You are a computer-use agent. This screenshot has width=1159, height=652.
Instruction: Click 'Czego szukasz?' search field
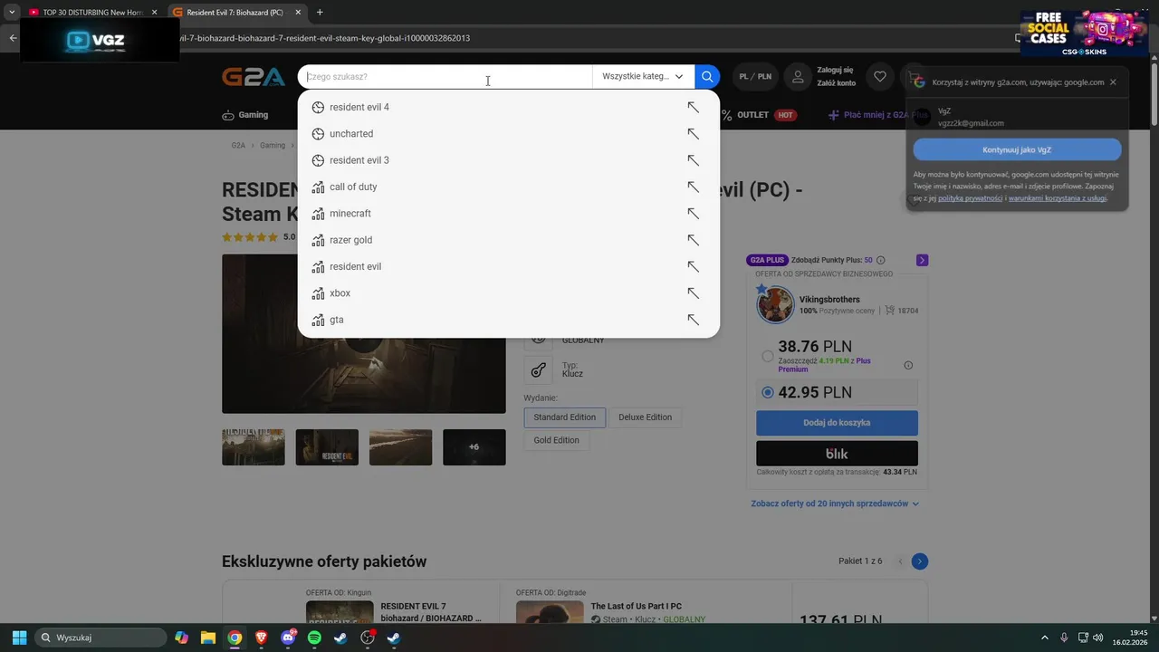(x=445, y=77)
